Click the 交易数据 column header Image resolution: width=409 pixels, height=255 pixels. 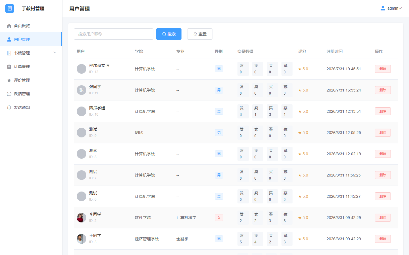[x=245, y=51]
